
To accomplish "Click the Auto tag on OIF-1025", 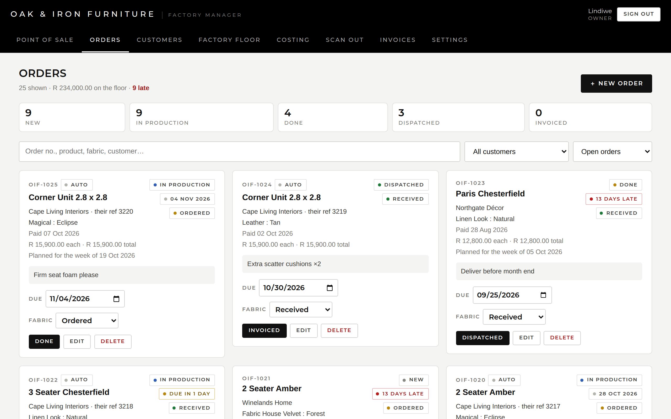I will tap(77, 185).
